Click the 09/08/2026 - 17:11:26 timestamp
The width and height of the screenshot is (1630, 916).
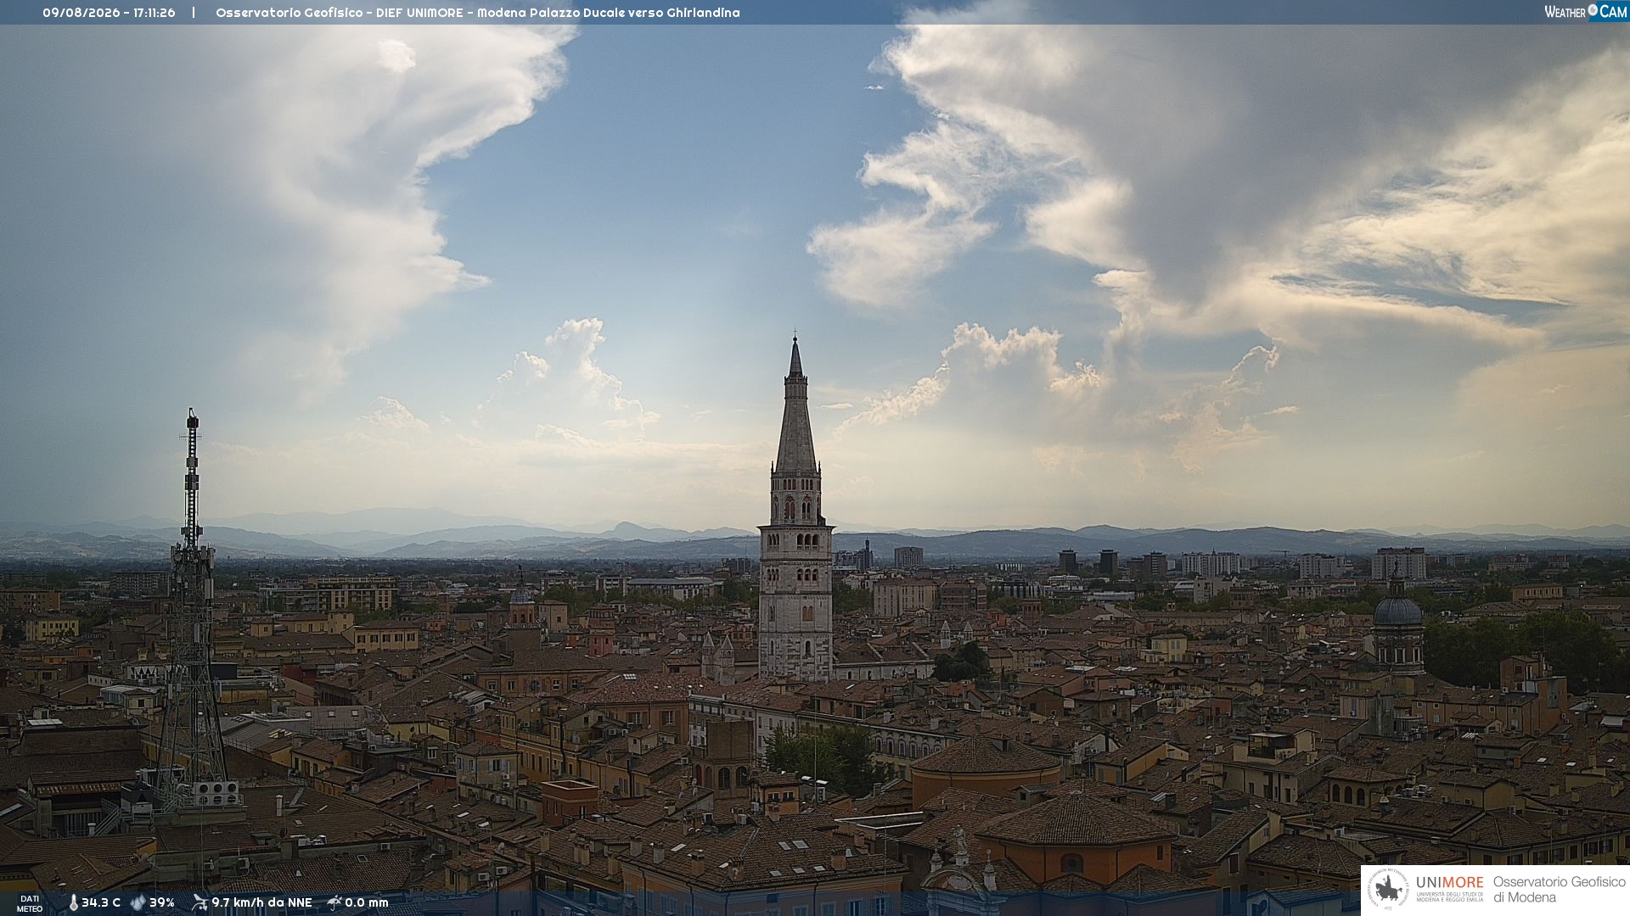click(x=109, y=13)
